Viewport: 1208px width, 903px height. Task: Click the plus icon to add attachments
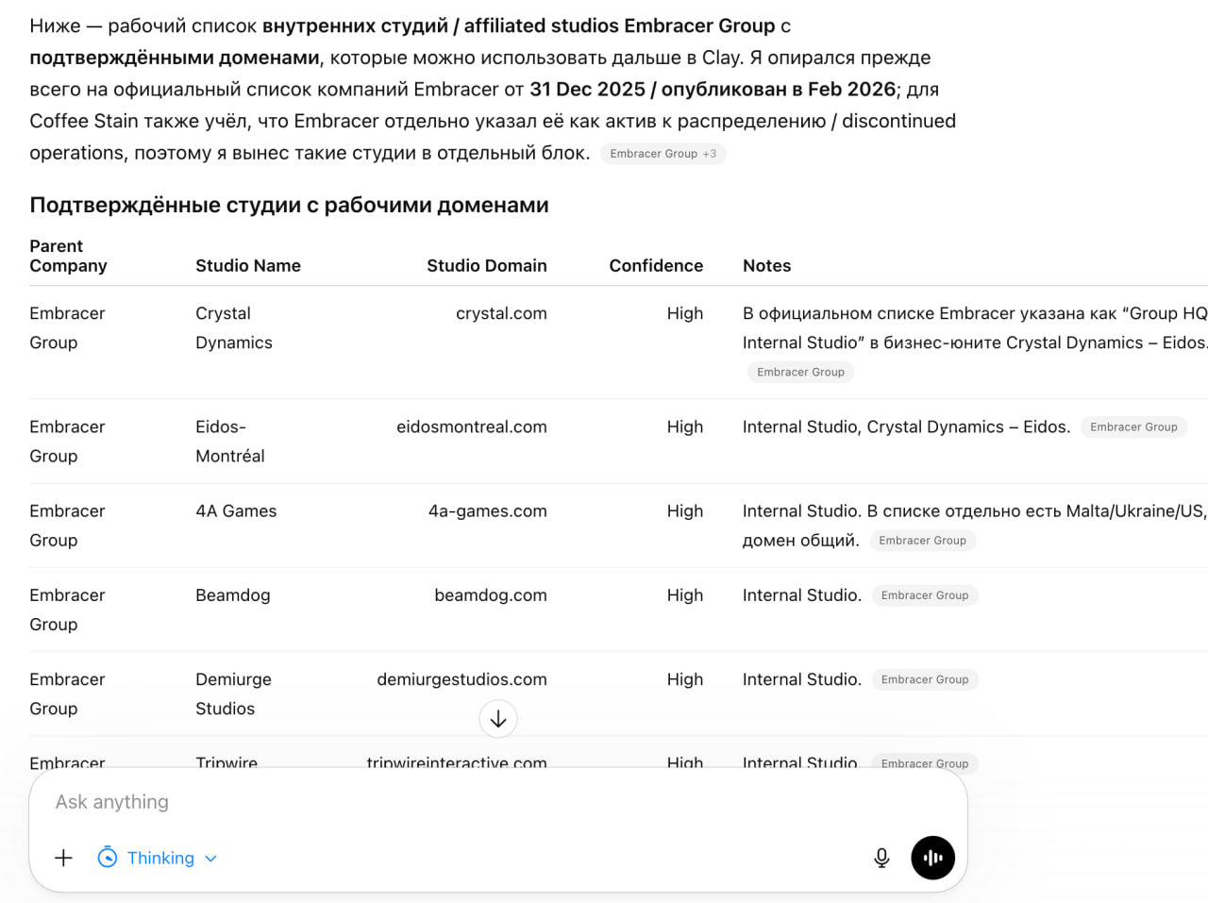[x=63, y=858]
